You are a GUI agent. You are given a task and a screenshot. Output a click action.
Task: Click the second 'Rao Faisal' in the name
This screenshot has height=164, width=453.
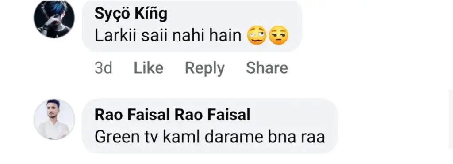click(213, 115)
